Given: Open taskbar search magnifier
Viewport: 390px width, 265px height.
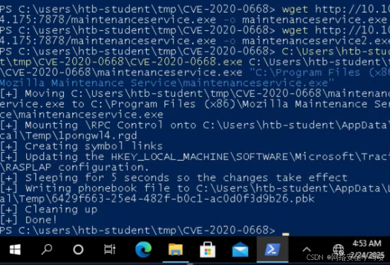Looking at the screenshot, I should pyautogui.click(x=46, y=249).
